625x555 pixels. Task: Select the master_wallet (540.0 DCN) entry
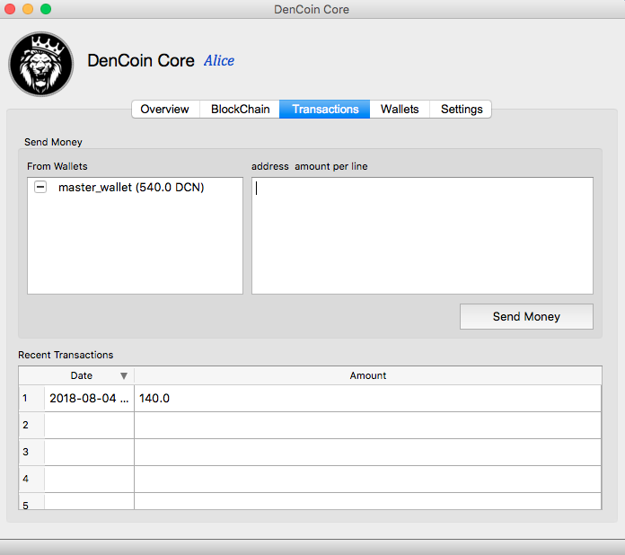pyautogui.click(x=131, y=188)
